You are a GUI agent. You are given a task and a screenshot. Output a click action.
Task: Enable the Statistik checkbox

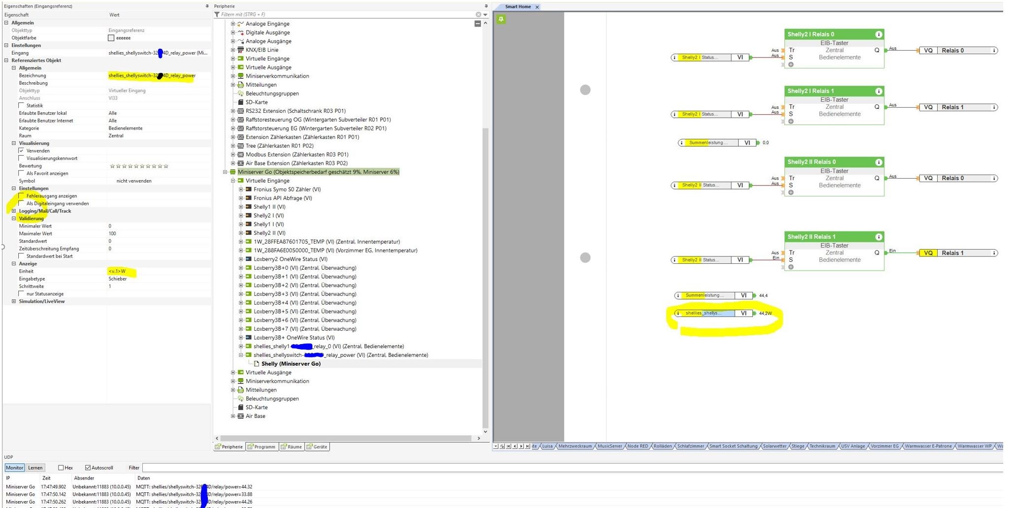click(x=21, y=105)
